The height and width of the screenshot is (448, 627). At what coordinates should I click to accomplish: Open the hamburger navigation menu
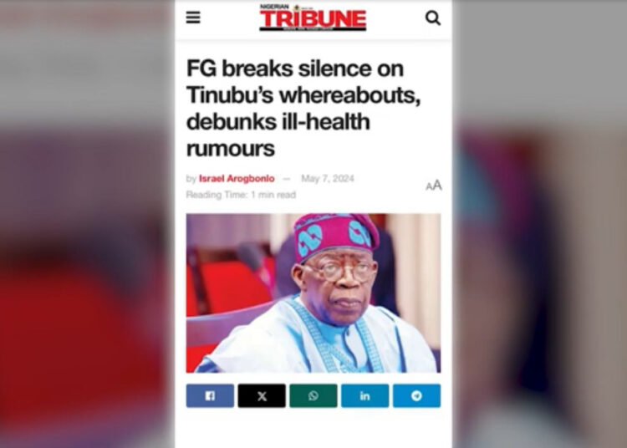pyautogui.click(x=193, y=18)
